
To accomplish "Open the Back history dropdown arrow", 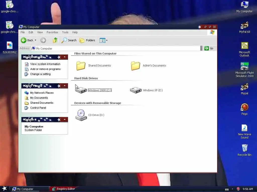I will click(x=35, y=40).
